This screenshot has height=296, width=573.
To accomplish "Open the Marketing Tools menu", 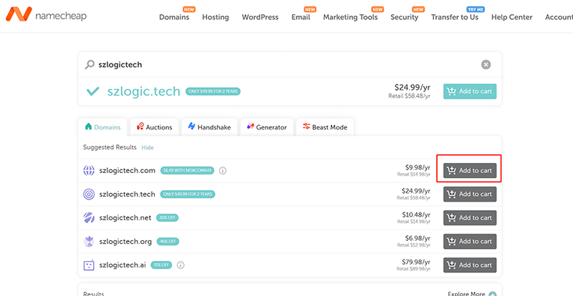I will click(350, 17).
